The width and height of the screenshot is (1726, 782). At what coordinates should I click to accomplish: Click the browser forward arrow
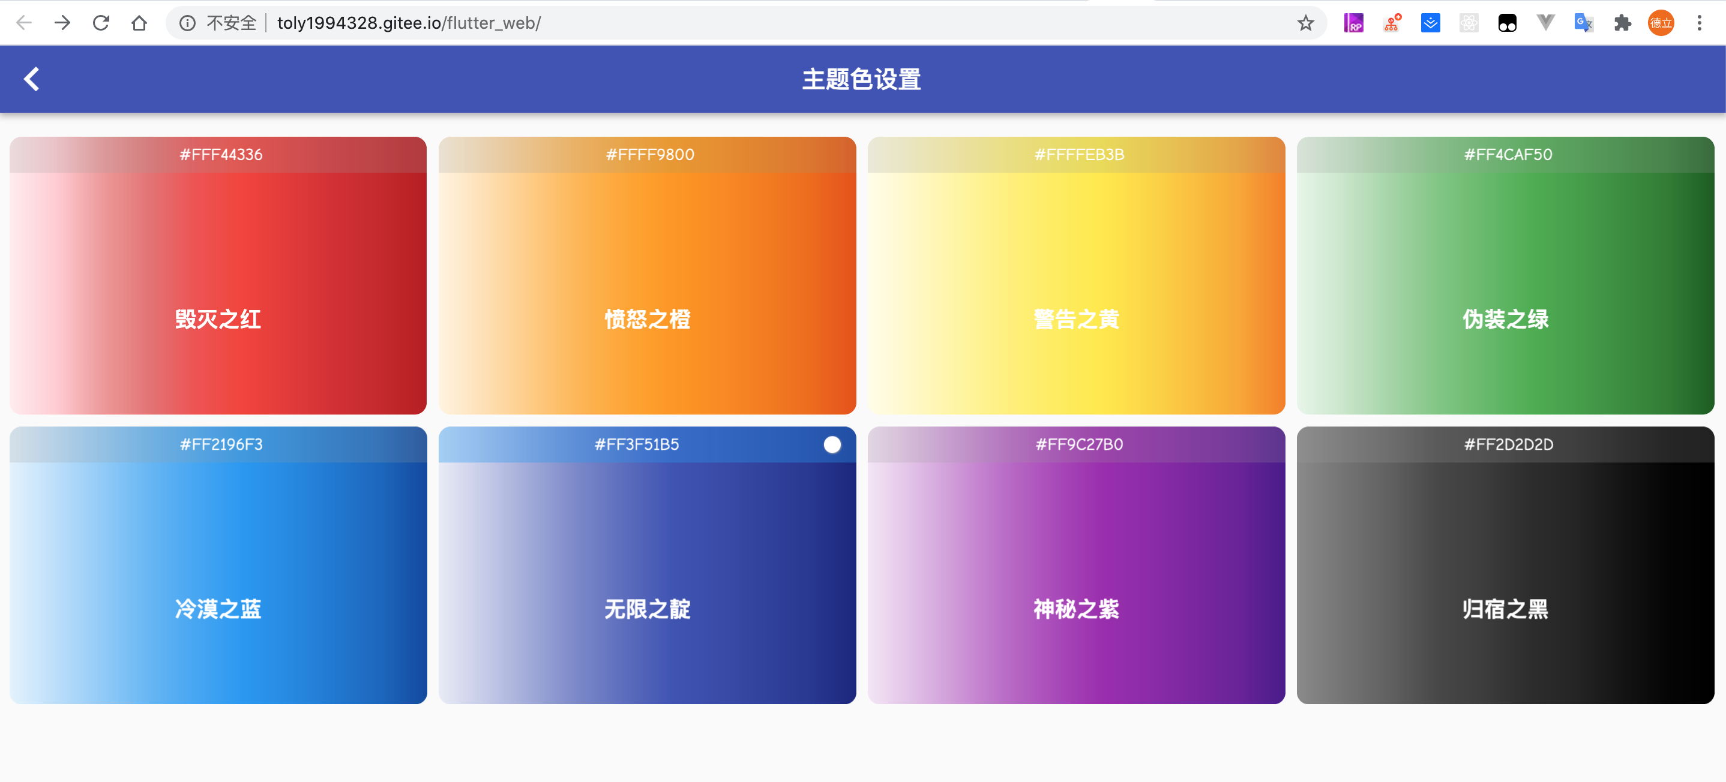point(62,23)
